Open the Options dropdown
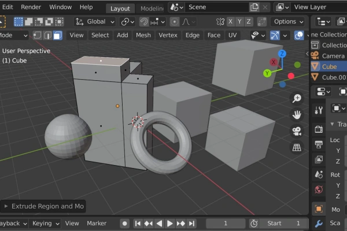The width and height of the screenshot is (347, 231). [x=289, y=22]
